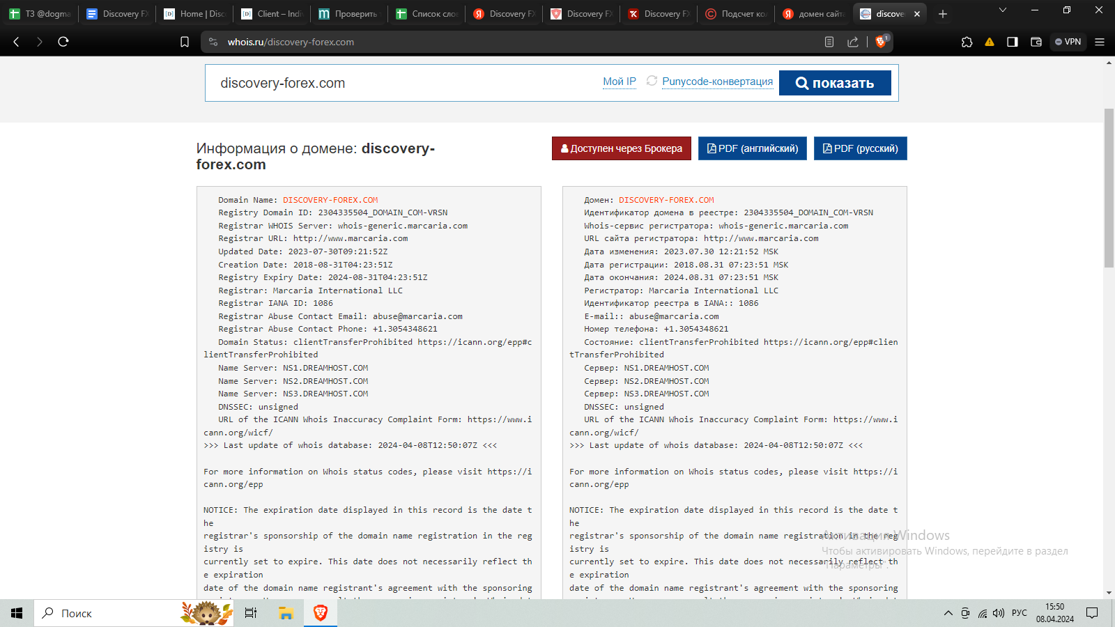Viewport: 1115px width, 627px height.
Task: Click the taskbar Поиск search box
Action: [132, 613]
